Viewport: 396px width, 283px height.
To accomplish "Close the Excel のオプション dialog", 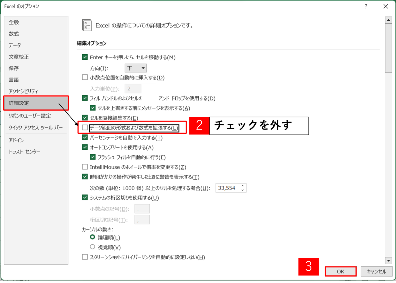I will coord(386,6).
